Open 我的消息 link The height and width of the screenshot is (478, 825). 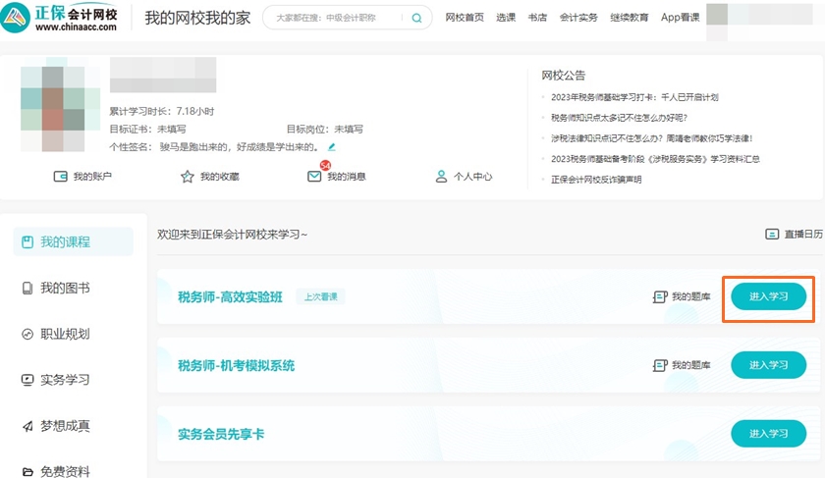point(347,177)
